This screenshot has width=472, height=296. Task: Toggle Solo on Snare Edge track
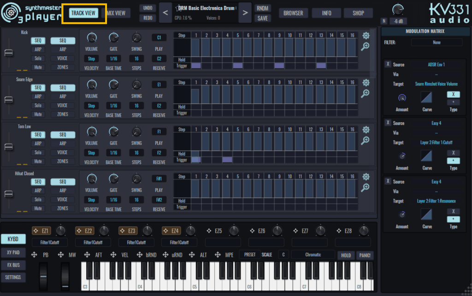(38, 105)
